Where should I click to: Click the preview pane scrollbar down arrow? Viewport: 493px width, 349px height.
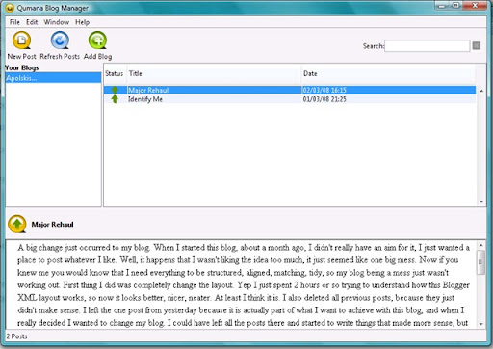coord(480,324)
